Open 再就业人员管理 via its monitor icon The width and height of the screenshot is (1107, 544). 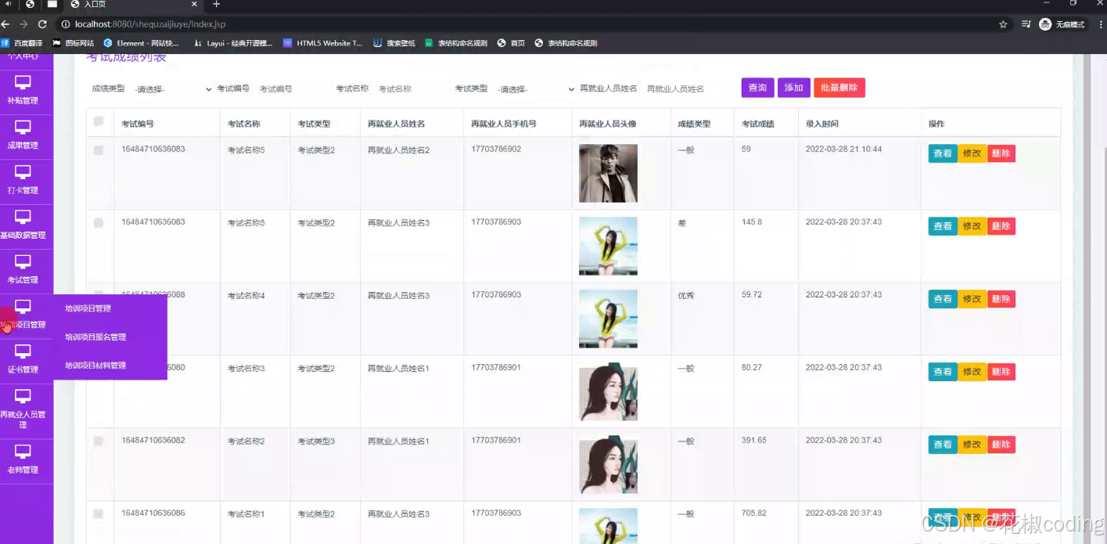coord(23,396)
